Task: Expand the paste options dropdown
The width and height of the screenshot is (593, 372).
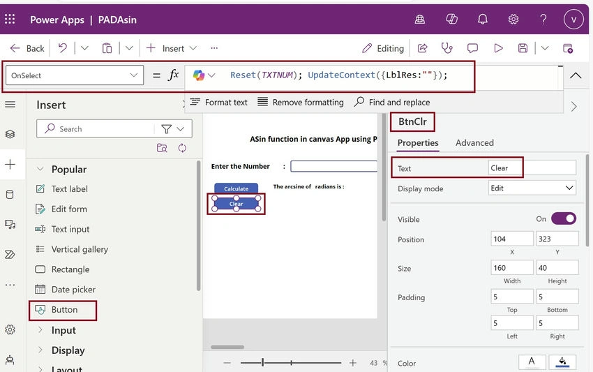Action: [x=129, y=48]
